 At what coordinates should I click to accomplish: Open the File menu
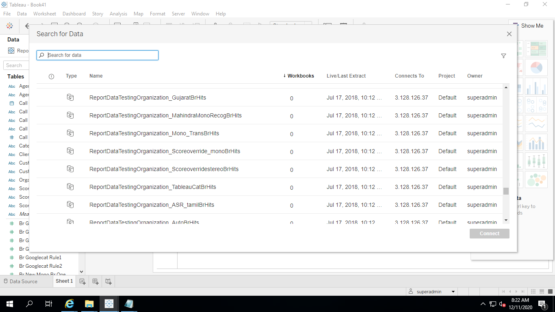pyautogui.click(x=7, y=14)
